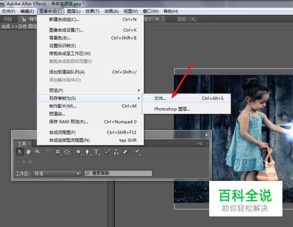The image size is (293, 227).
Task: Open the 动画(A) menu
Action: point(111,11)
